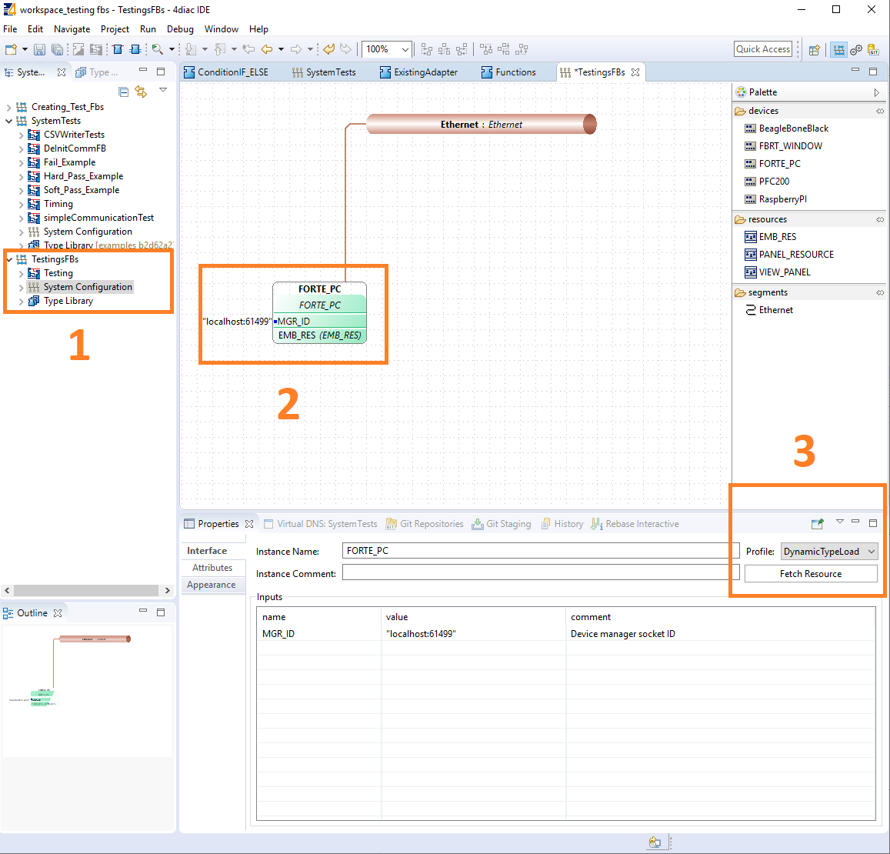This screenshot has width=890, height=854.
Task: Open the Git perspective icon
Action: (x=873, y=49)
